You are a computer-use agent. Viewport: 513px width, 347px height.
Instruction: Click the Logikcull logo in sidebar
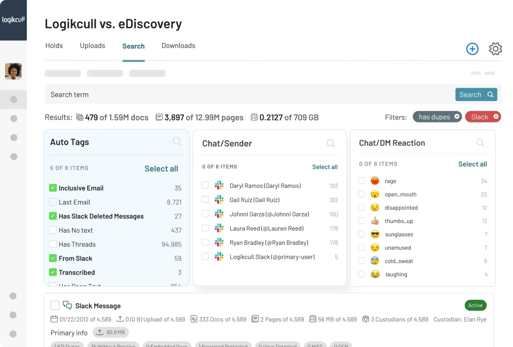(13, 20)
